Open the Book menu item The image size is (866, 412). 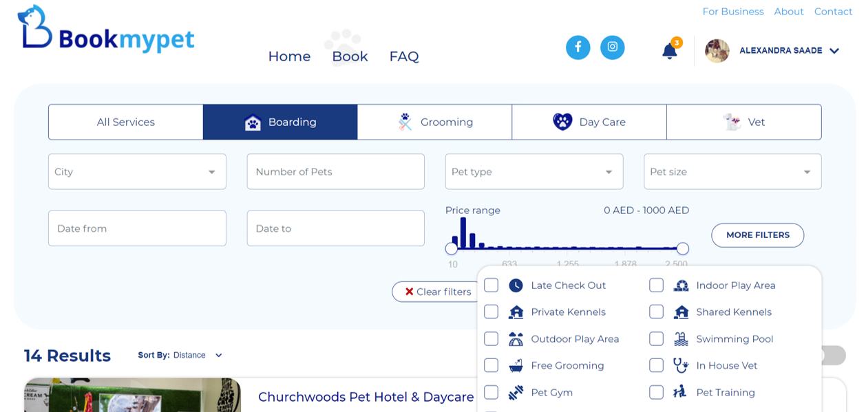point(350,56)
